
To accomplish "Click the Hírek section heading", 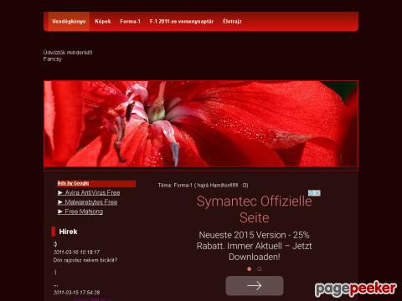I will 68,232.
